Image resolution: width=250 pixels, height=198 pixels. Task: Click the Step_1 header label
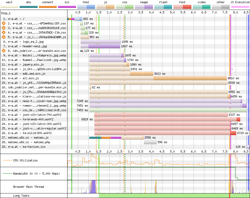[x=6, y=13]
